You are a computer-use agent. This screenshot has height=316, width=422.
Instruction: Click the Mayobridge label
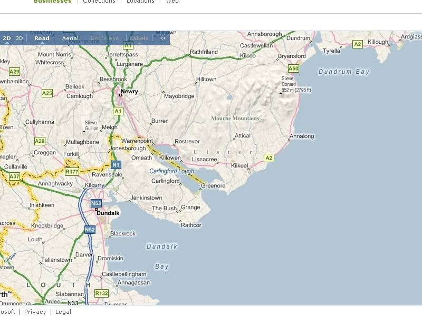coord(179,96)
